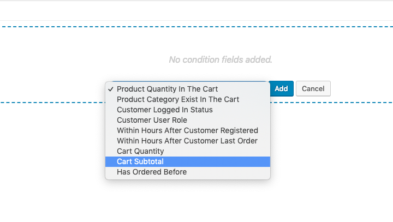Click the checkmark beside Product Quantity

[111, 89]
